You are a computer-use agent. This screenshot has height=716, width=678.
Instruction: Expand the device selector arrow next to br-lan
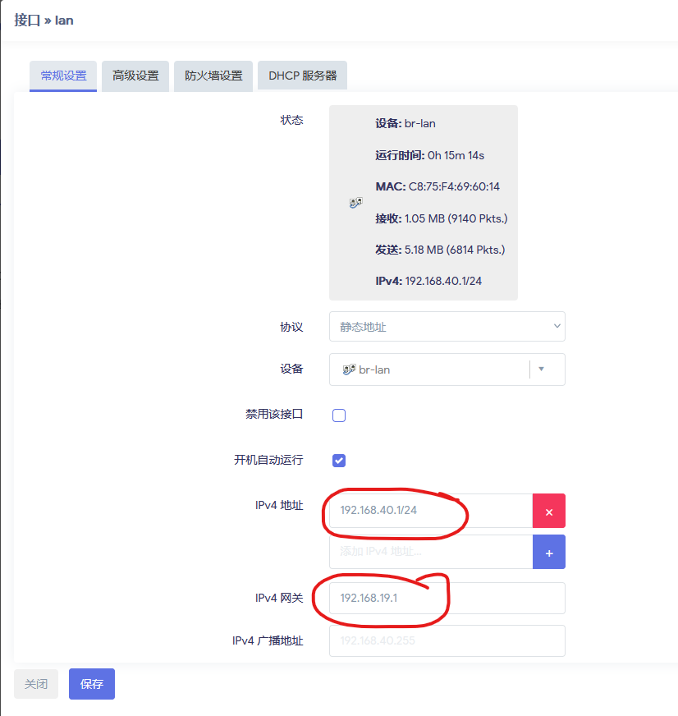tap(542, 369)
